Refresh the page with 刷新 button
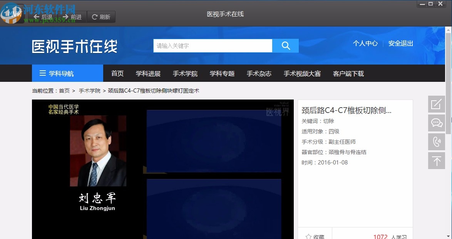Screen dimensions: 452x239 [101, 17]
